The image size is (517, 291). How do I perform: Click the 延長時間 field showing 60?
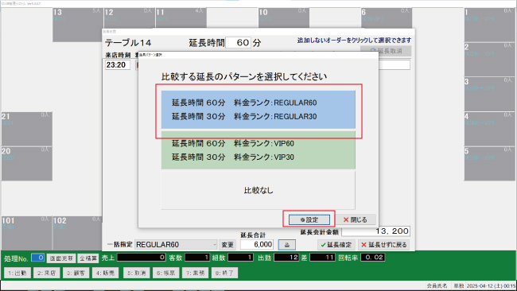pos(239,42)
